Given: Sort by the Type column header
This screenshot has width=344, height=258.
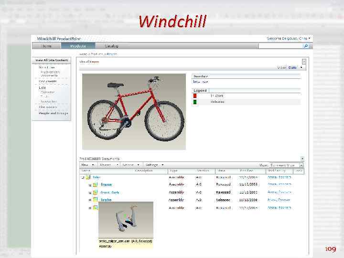Looking at the screenshot, I should [x=174, y=171].
